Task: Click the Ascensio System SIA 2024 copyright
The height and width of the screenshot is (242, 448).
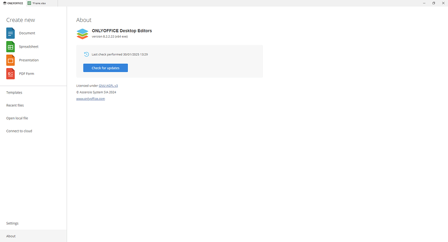Action: [x=96, y=92]
